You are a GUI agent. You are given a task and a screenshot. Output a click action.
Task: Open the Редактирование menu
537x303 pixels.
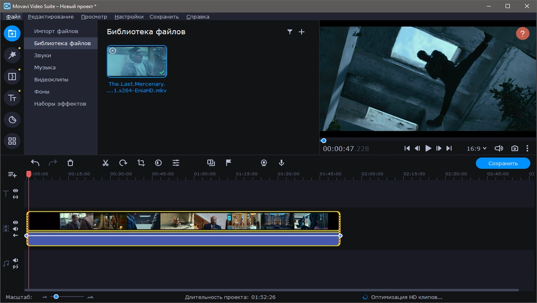pyautogui.click(x=51, y=17)
